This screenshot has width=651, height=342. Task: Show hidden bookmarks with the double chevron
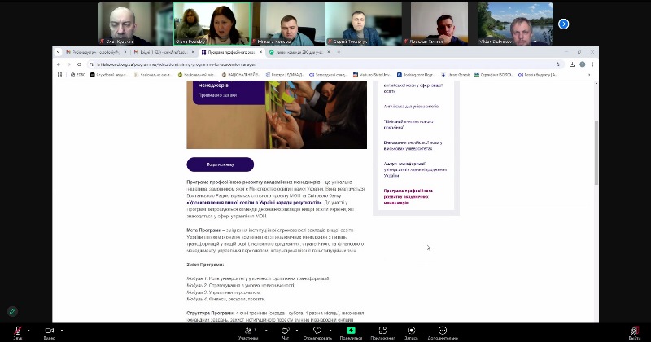coord(588,75)
